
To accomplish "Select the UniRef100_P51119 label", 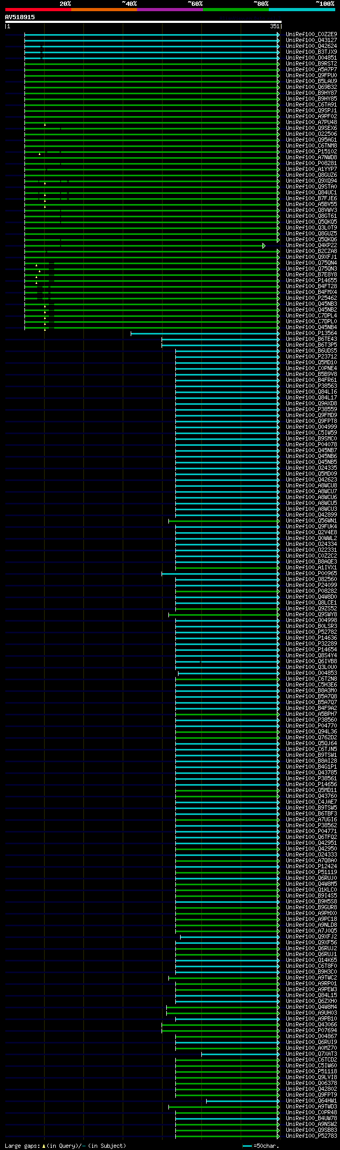I will pos(311,872).
